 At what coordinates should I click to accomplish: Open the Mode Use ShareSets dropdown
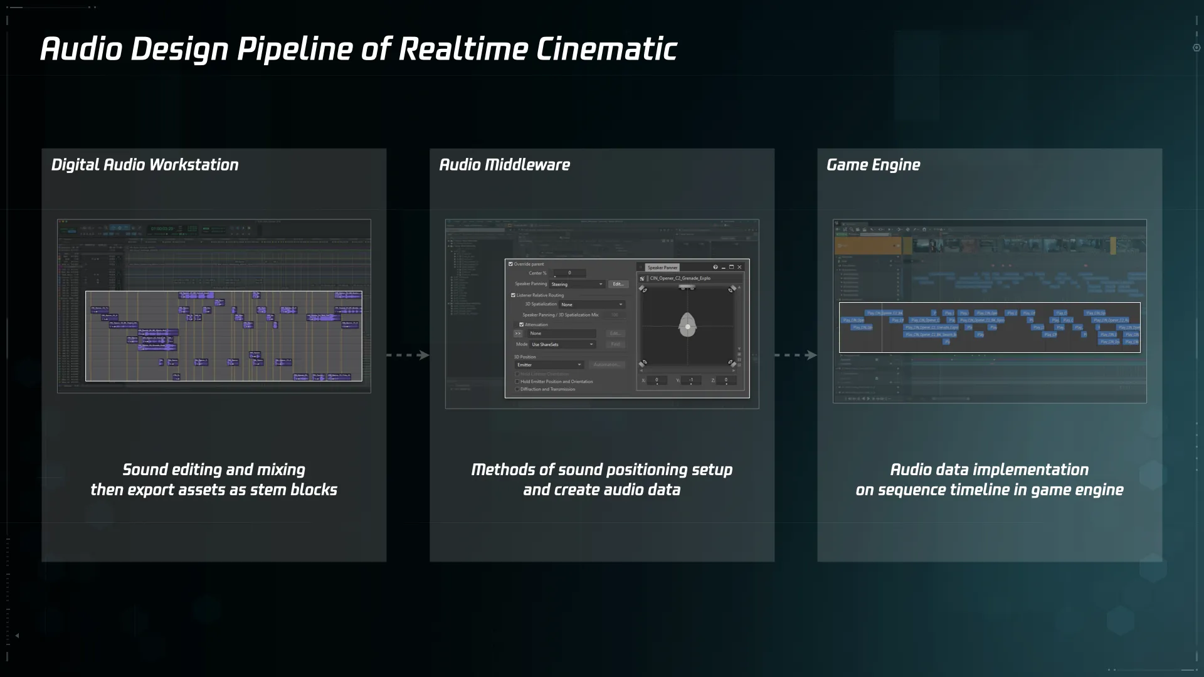[562, 344]
